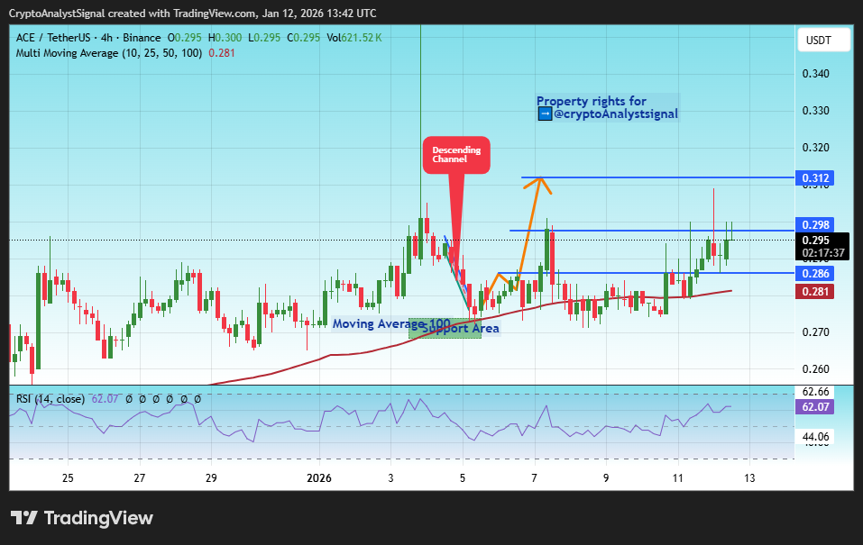Click the Moving Average 100 annotation text
The width and height of the screenshot is (863, 545).
pos(391,324)
